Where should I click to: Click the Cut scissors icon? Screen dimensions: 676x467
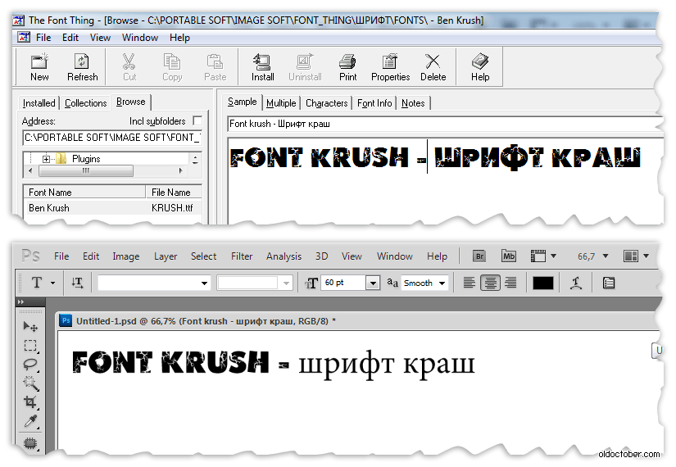[129, 67]
